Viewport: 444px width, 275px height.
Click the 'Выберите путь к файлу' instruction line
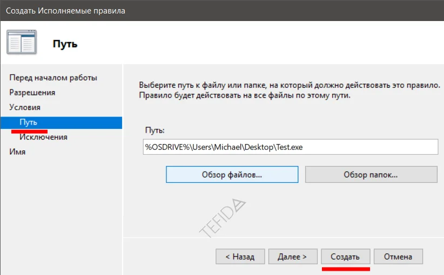290,86
